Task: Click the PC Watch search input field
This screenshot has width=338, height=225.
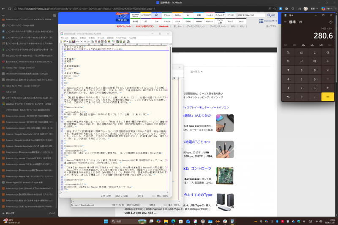Action: tap(251, 15)
